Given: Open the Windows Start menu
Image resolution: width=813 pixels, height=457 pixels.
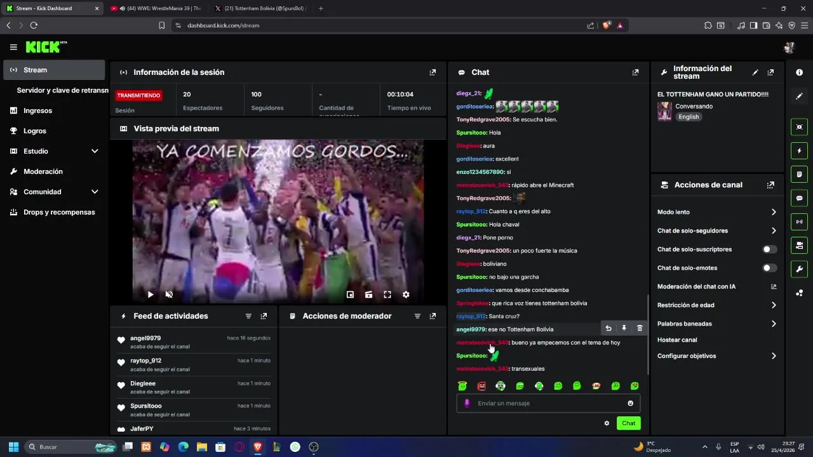Looking at the screenshot, I should pos(13,447).
